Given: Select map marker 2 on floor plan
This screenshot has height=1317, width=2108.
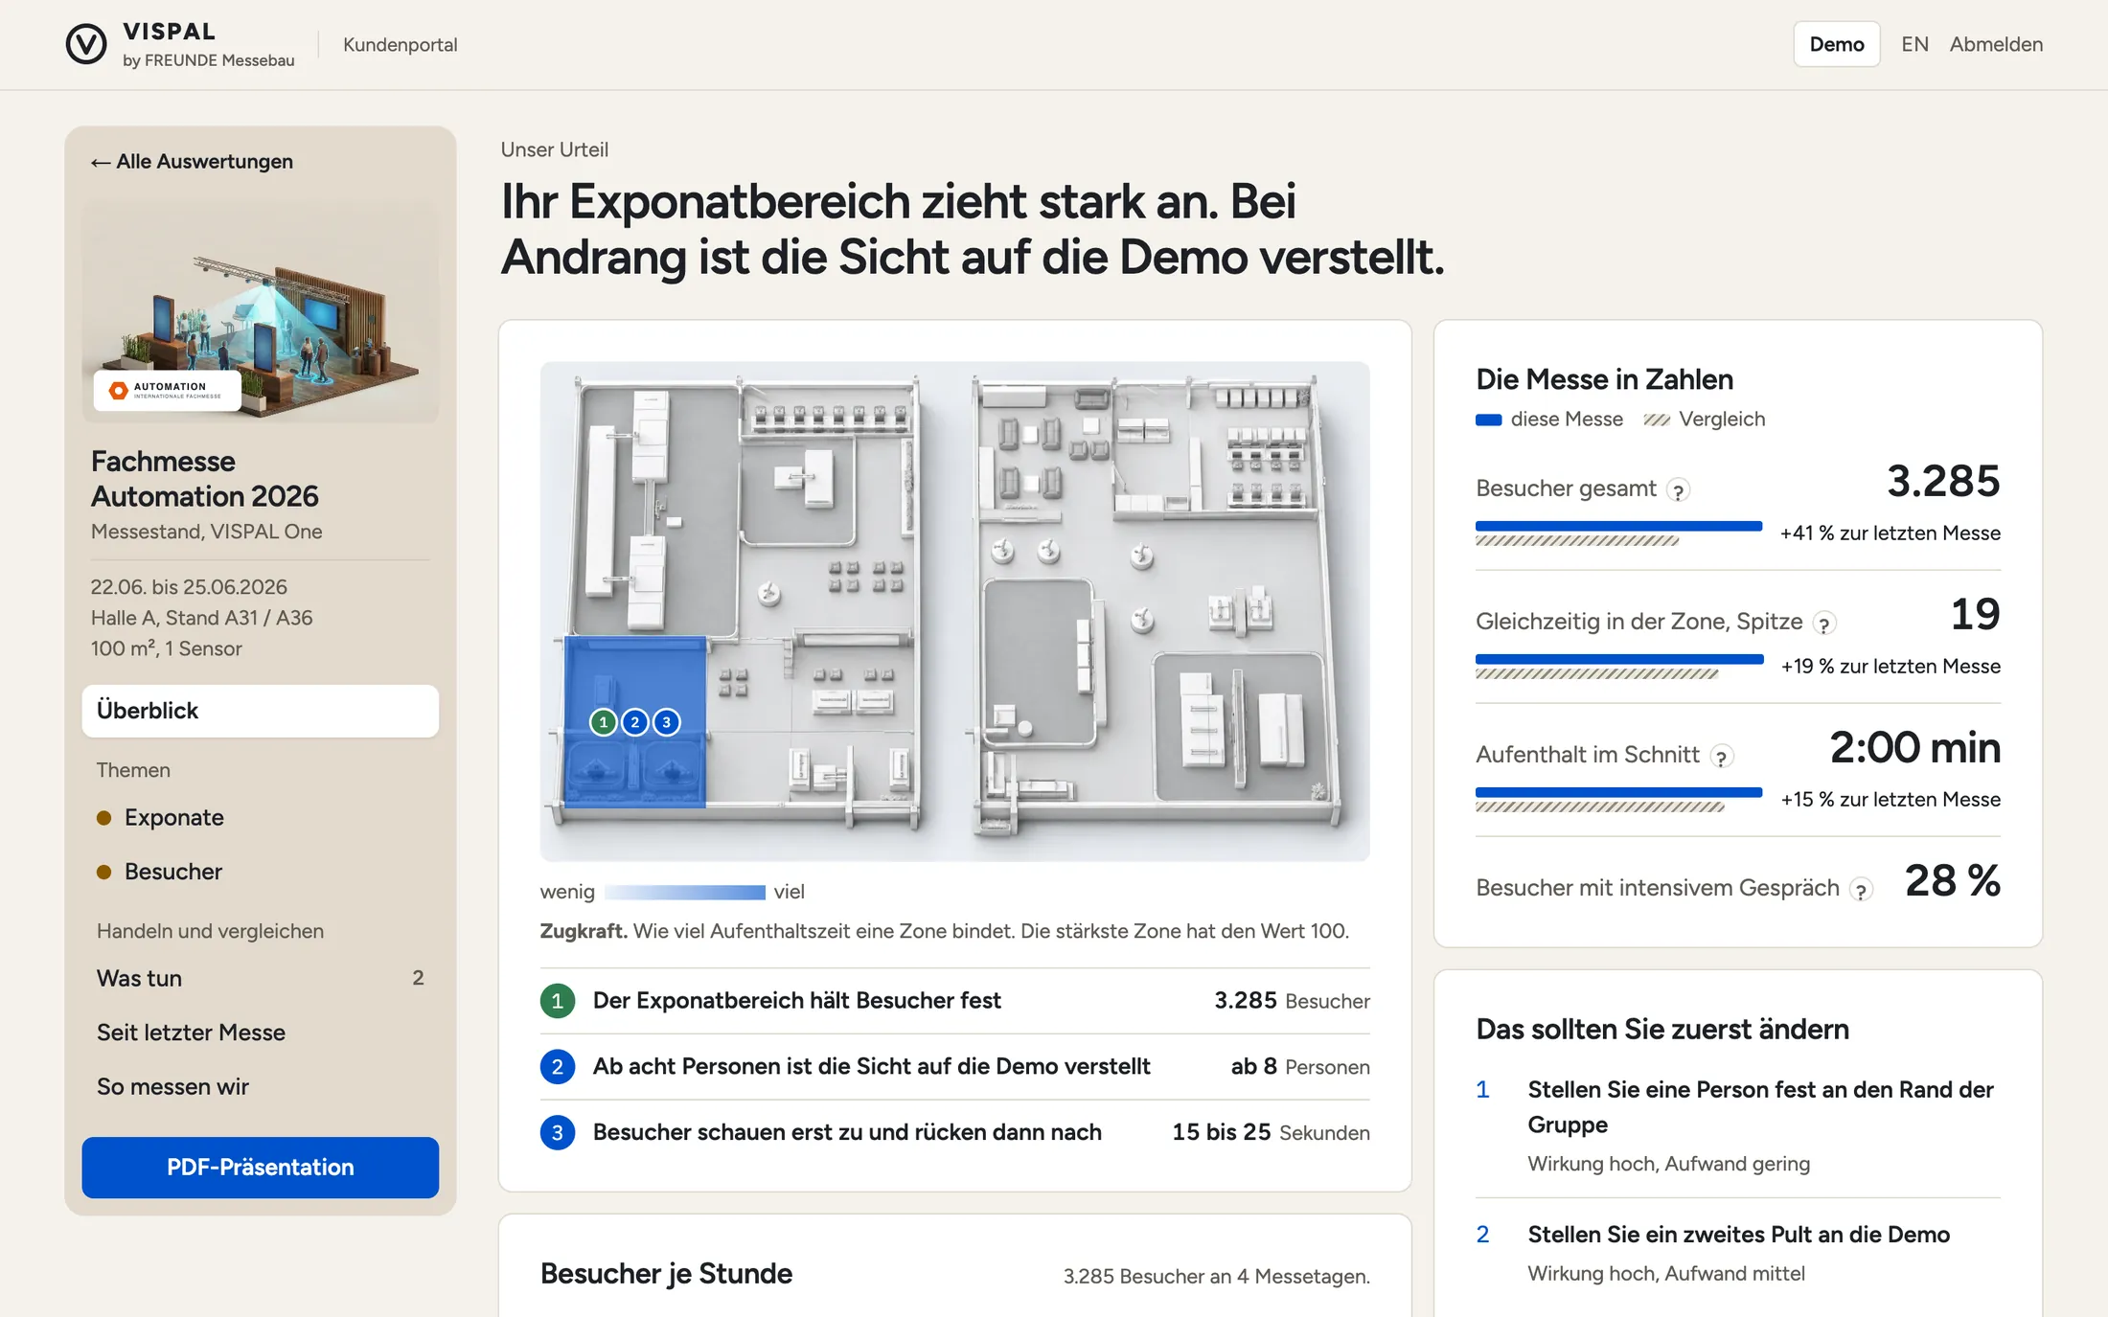Looking at the screenshot, I should (634, 722).
